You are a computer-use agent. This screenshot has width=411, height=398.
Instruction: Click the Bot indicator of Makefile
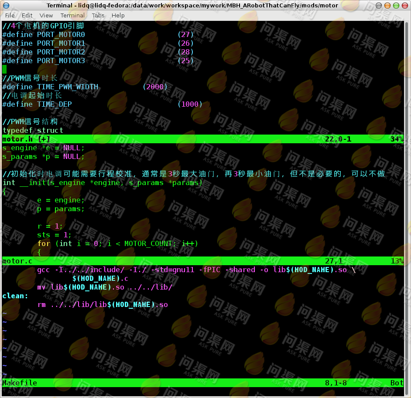[x=397, y=383]
